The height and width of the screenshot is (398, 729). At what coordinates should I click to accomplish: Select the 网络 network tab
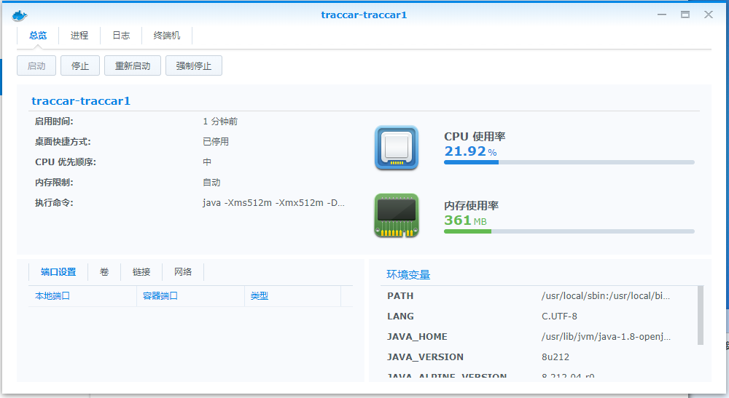pyautogui.click(x=183, y=272)
